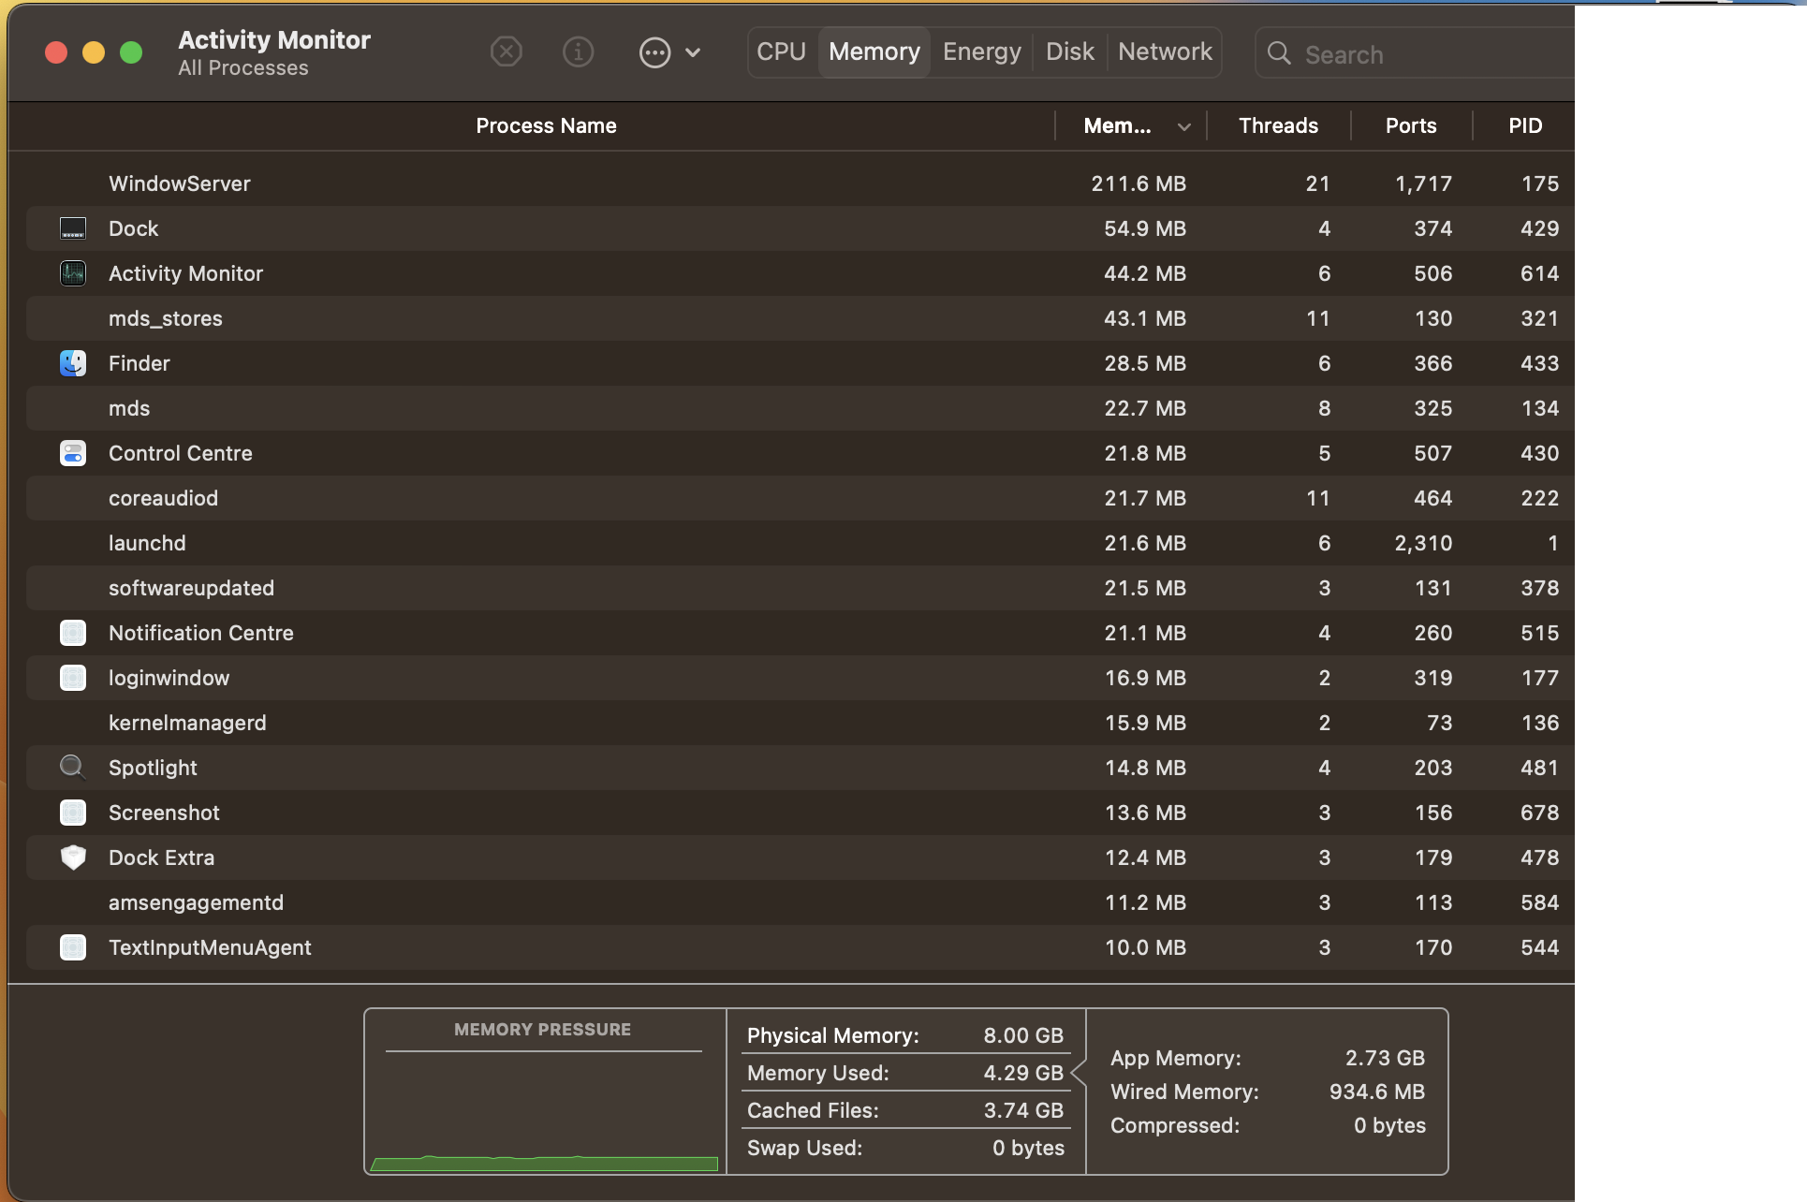Click the Control Centre process icon
The height and width of the screenshot is (1202, 1807).
pos(73,453)
